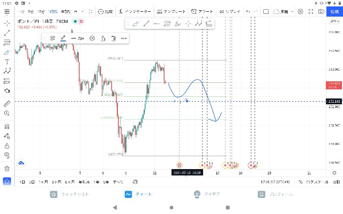Image resolution: width=343 pixels, height=214 pixels.
Task: Toggle percent % scale
Action: click(301, 182)
